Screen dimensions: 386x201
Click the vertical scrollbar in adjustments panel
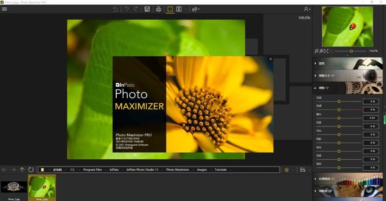coord(385,118)
